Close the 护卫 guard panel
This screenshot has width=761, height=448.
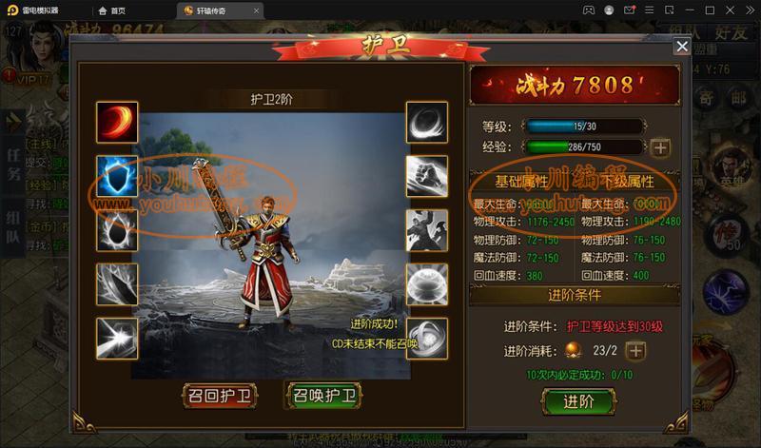(x=682, y=46)
